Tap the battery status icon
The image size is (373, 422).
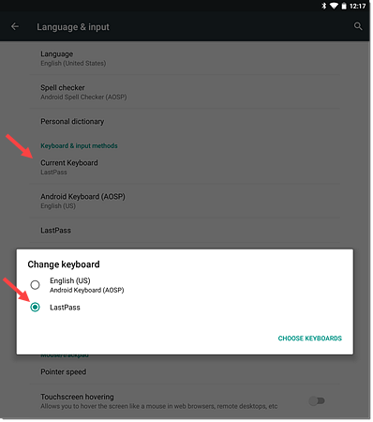pos(344,6)
